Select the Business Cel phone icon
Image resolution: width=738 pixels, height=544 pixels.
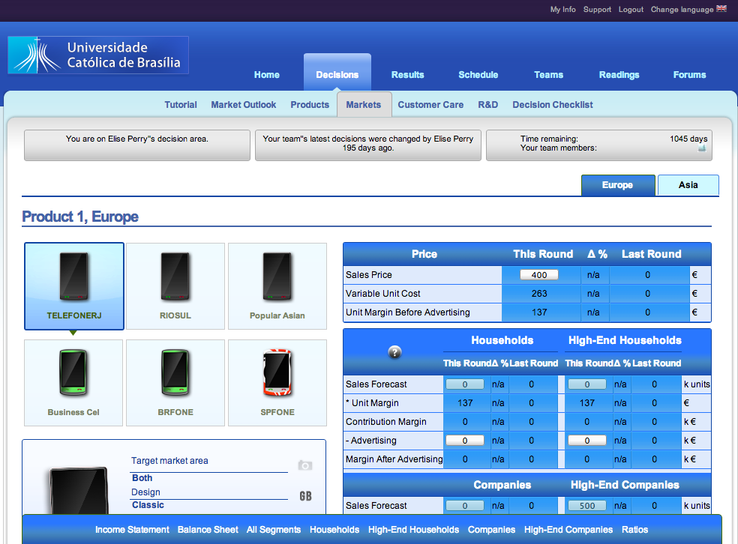(x=73, y=374)
